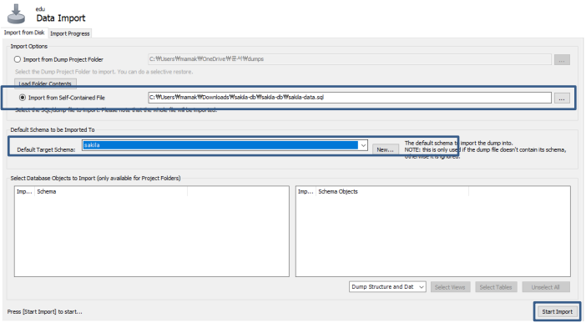Click the 'Default Target Schema:' label
The height and width of the screenshot is (323, 586).
coord(47,149)
